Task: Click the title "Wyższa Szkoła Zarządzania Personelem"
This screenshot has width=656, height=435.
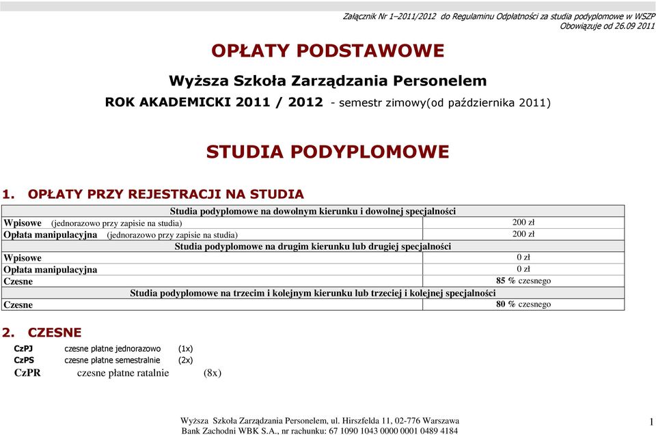Action: (x=327, y=81)
